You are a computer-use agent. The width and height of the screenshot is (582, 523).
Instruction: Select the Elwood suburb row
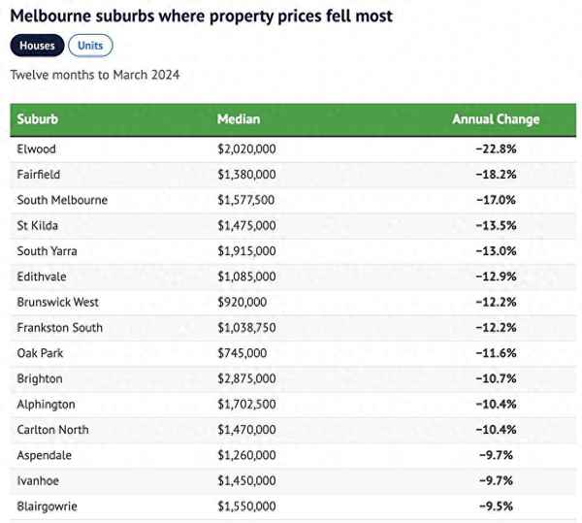pyautogui.click(x=37, y=149)
